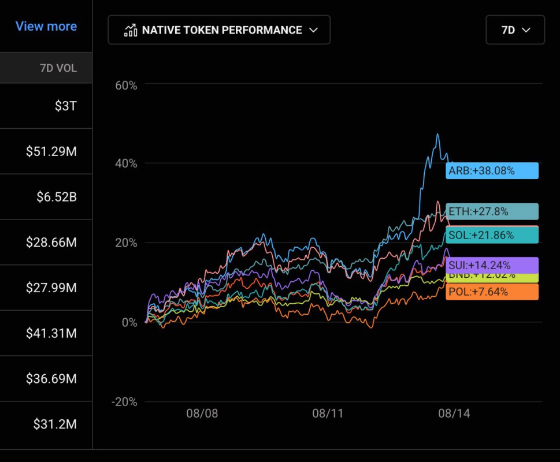Click the 08/14 date marker on axis
This screenshot has height=462, width=560.
(x=453, y=413)
